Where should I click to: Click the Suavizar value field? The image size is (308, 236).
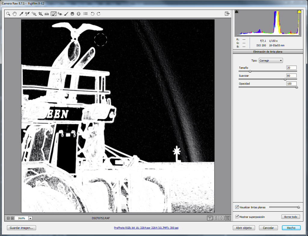[291, 75]
